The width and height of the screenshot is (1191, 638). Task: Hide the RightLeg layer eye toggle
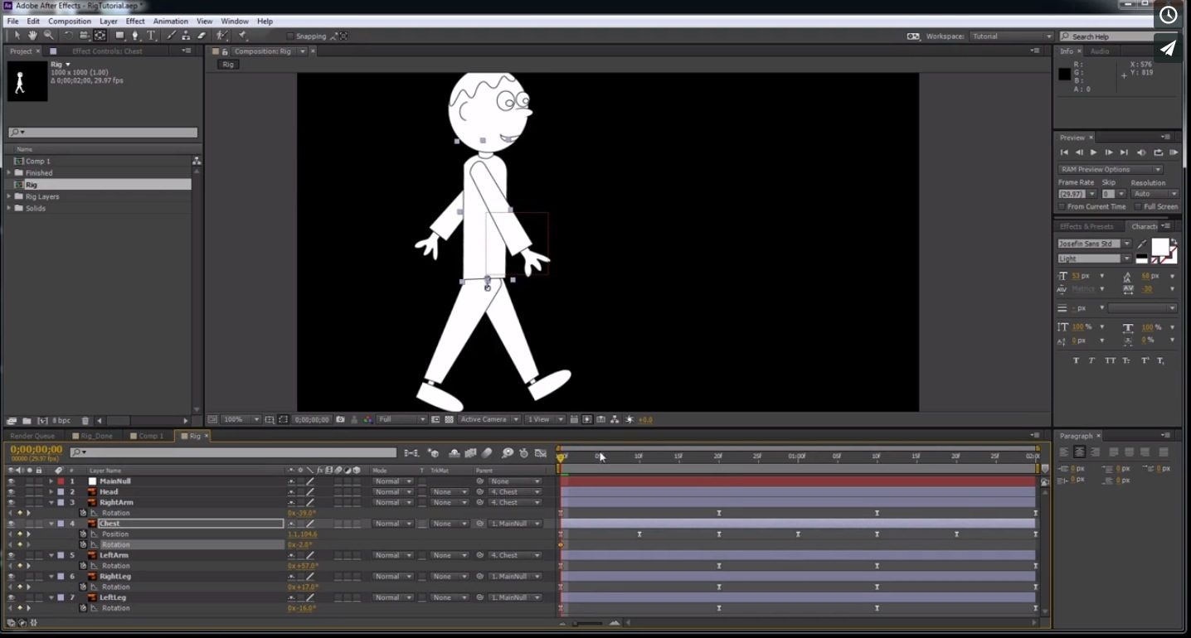coord(11,576)
